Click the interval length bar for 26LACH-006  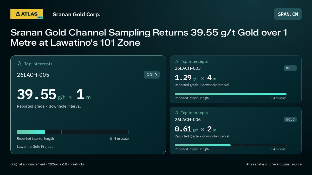pyautogui.click(x=231, y=145)
